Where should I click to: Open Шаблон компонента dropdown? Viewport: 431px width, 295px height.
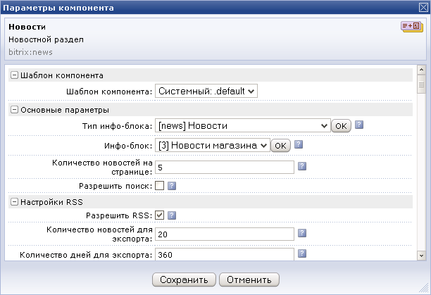pos(206,91)
